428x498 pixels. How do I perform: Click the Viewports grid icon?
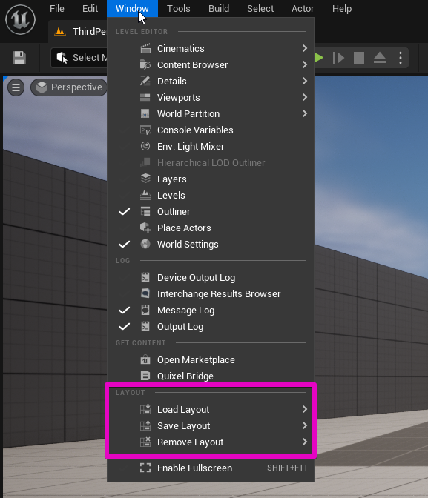point(145,98)
